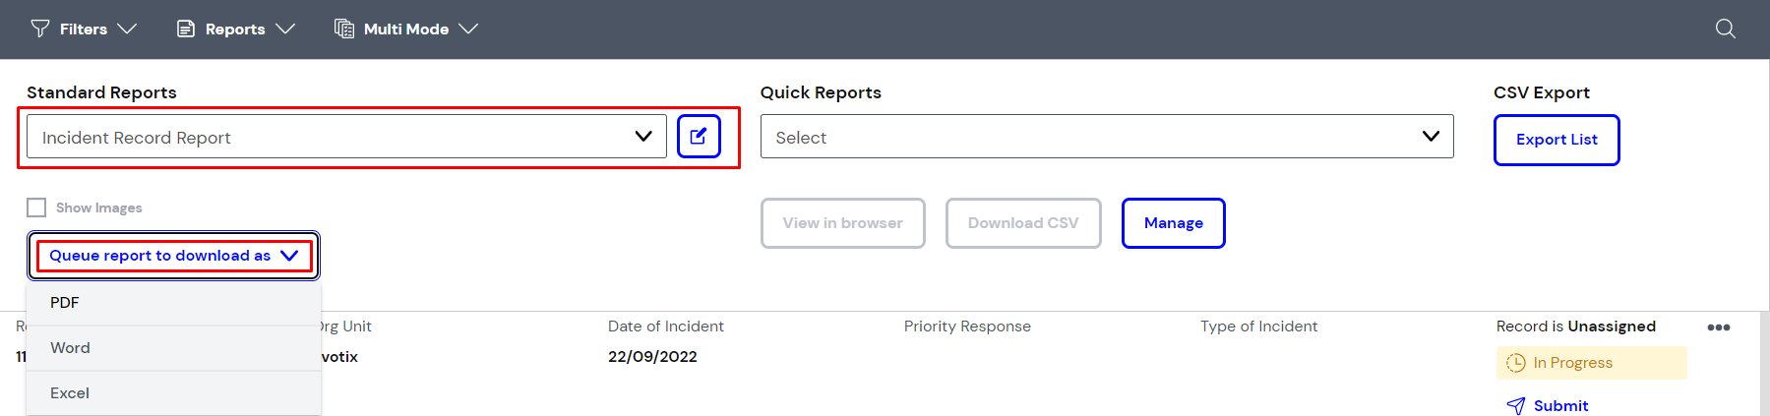Click the Reports document icon

(186, 29)
